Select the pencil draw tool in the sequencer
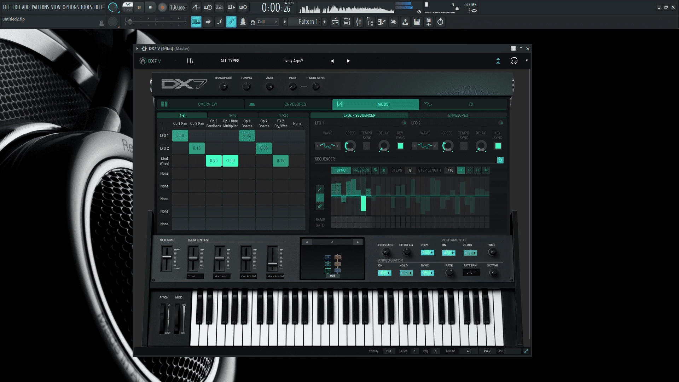The image size is (679, 382). click(320, 189)
